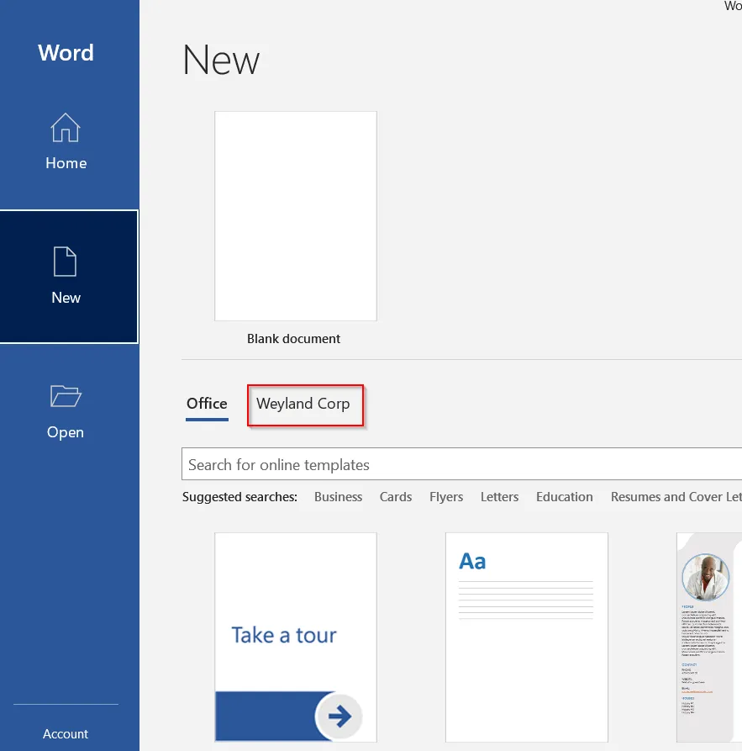Click the arrow on Take a tour template
Image resolution: width=742 pixels, height=751 pixels.
pyautogui.click(x=339, y=717)
